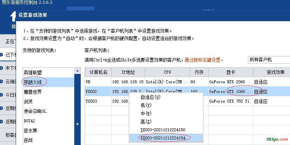Open the 云端 sidebar item behind dialog

pyautogui.click(x=8, y=81)
